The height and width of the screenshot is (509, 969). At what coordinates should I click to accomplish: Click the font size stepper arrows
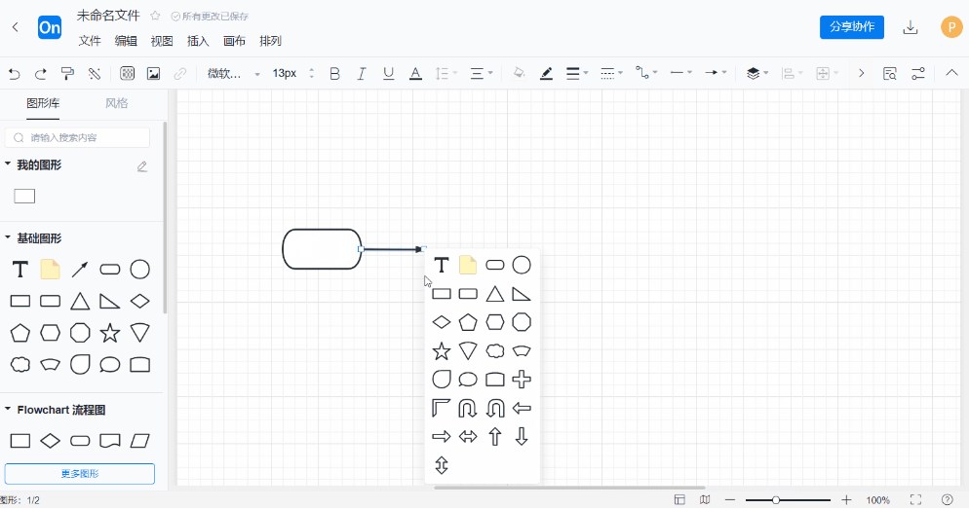point(312,73)
